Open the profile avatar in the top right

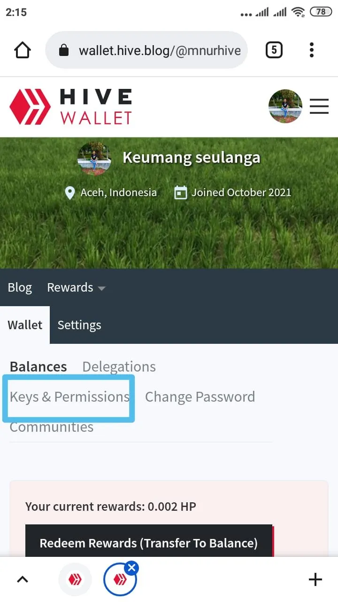tap(285, 106)
